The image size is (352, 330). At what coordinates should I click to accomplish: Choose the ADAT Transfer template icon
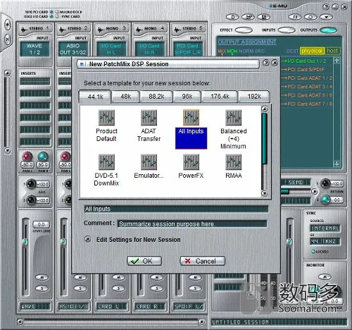[x=149, y=118]
